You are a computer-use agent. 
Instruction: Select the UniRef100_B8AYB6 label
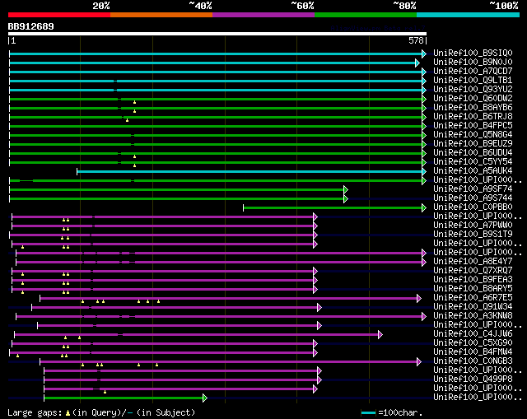473,108
